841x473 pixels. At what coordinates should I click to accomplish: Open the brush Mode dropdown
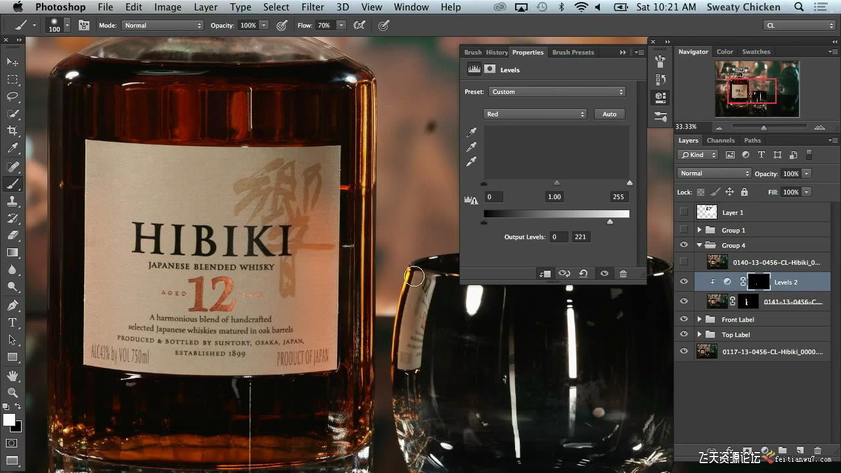pyautogui.click(x=162, y=25)
